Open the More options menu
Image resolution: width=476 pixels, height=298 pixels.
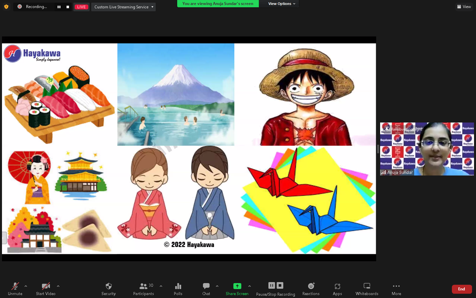click(396, 289)
